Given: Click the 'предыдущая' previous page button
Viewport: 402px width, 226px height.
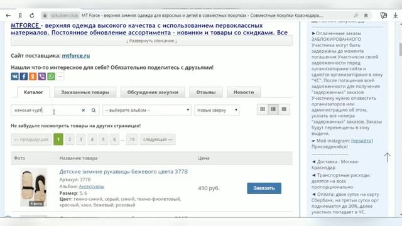Looking at the screenshot, I should (31, 139).
